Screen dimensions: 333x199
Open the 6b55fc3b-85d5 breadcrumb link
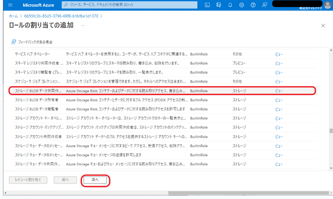click(61, 16)
